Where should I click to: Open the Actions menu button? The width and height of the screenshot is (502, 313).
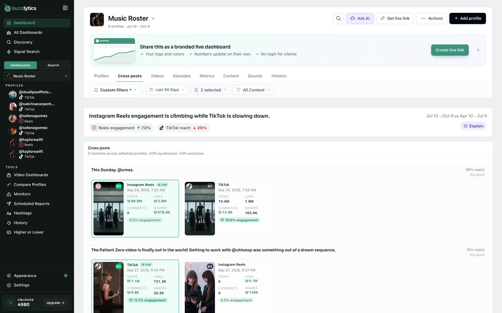(x=431, y=18)
